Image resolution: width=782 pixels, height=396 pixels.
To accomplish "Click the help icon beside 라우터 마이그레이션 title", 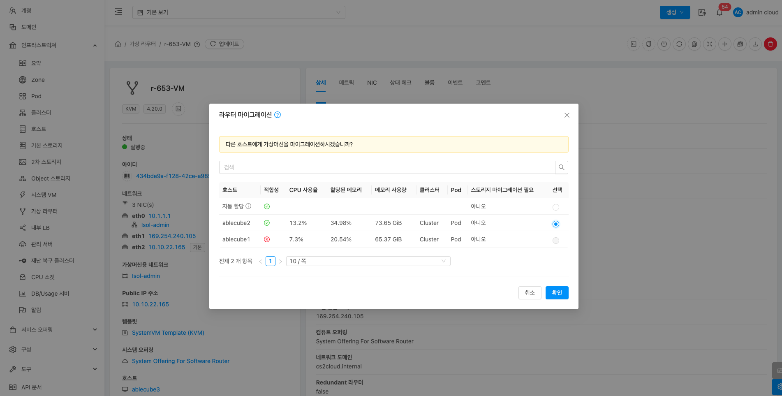I will tap(278, 115).
